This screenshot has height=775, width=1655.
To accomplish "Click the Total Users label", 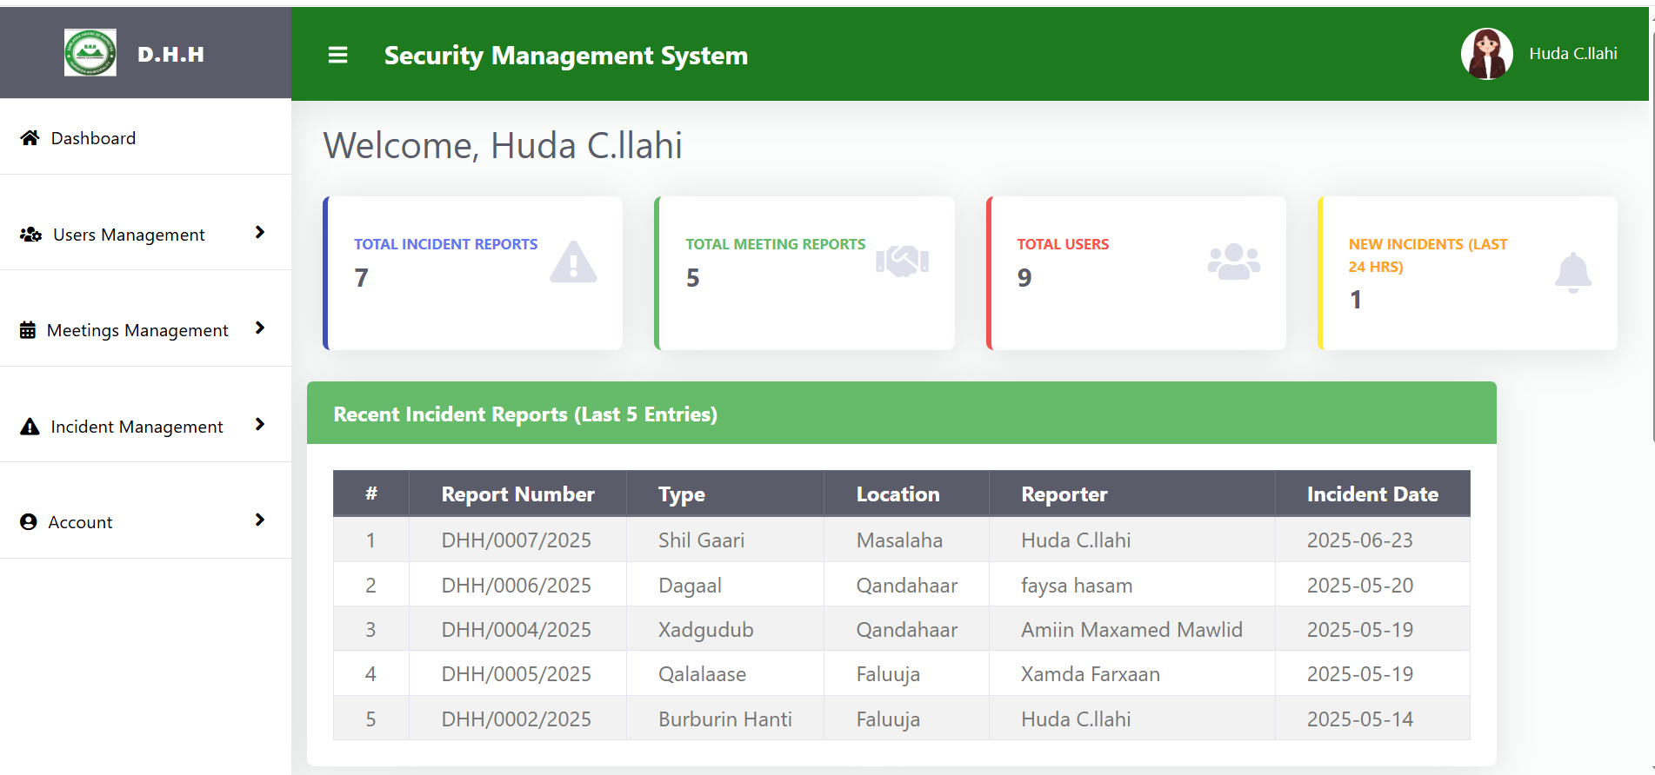I will point(1063,244).
